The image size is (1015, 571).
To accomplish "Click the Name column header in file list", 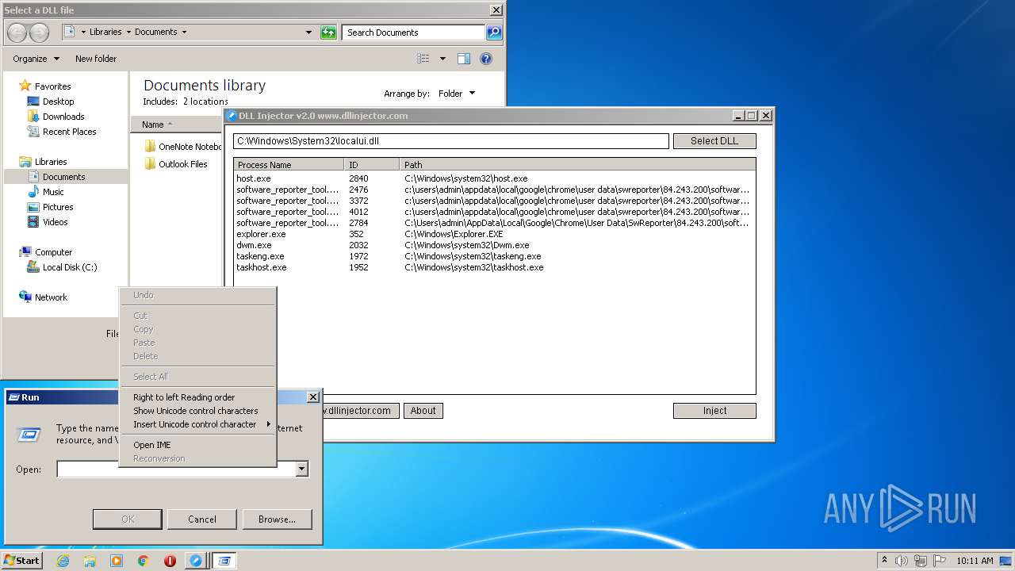I will [x=176, y=125].
